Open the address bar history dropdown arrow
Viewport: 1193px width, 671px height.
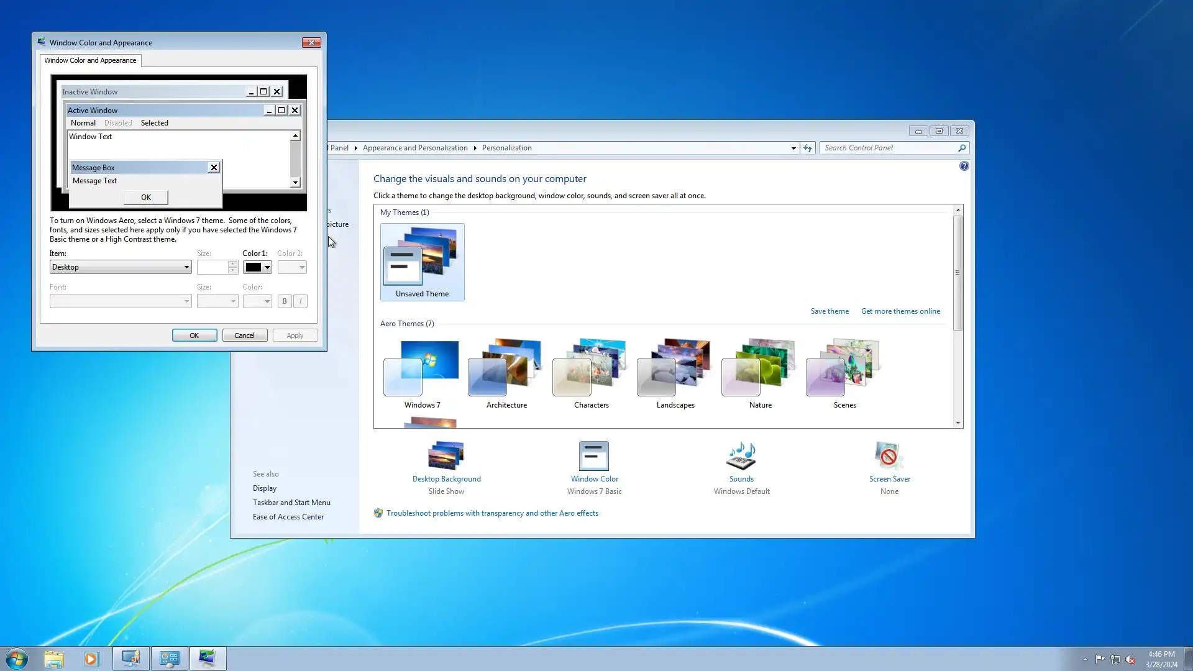(793, 148)
